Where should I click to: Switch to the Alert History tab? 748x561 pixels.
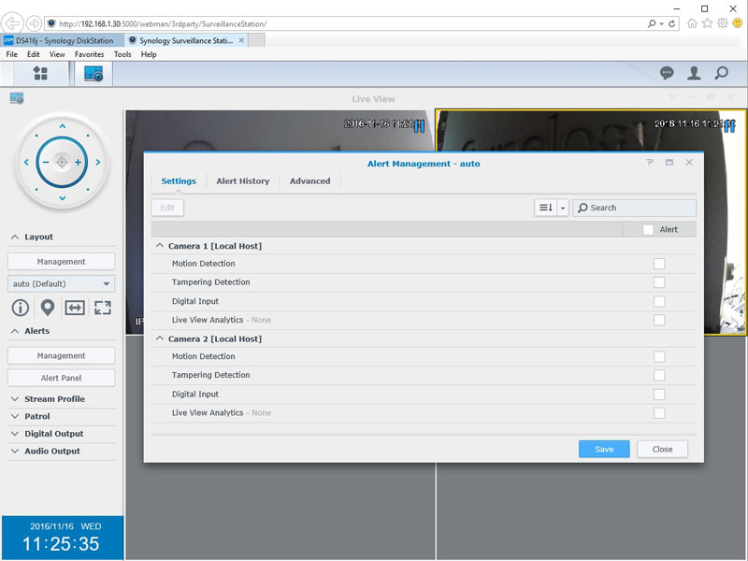pos(243,181)
